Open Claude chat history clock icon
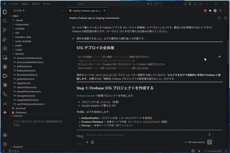Viewport: 230px width, 153px height. tap(219, 18)
